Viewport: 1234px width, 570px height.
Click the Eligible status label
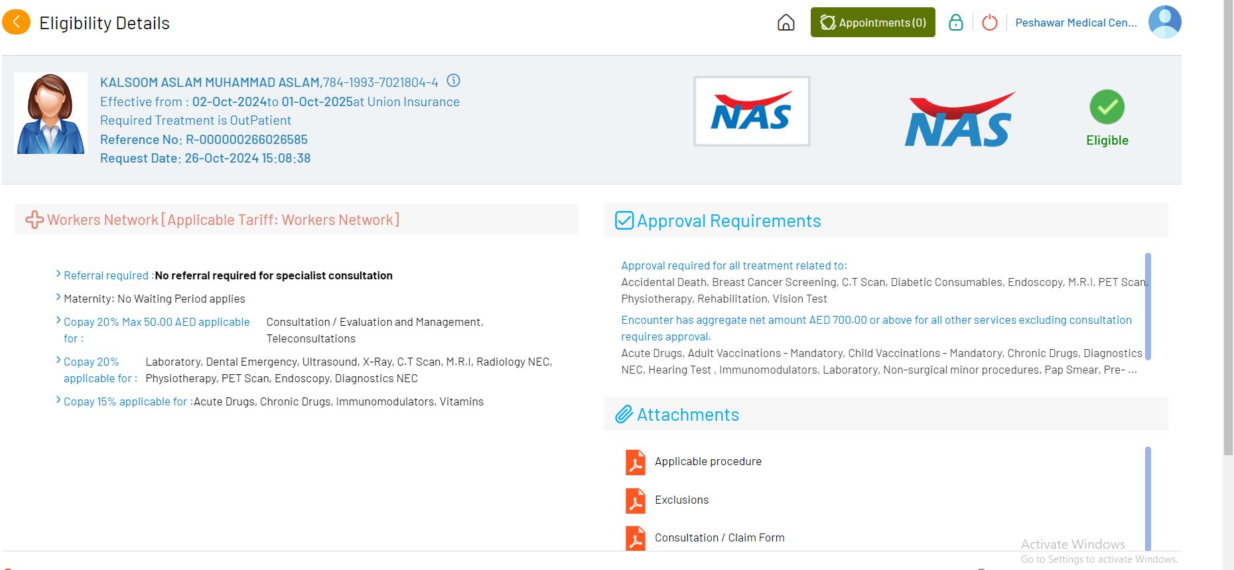click(1107, 140)
